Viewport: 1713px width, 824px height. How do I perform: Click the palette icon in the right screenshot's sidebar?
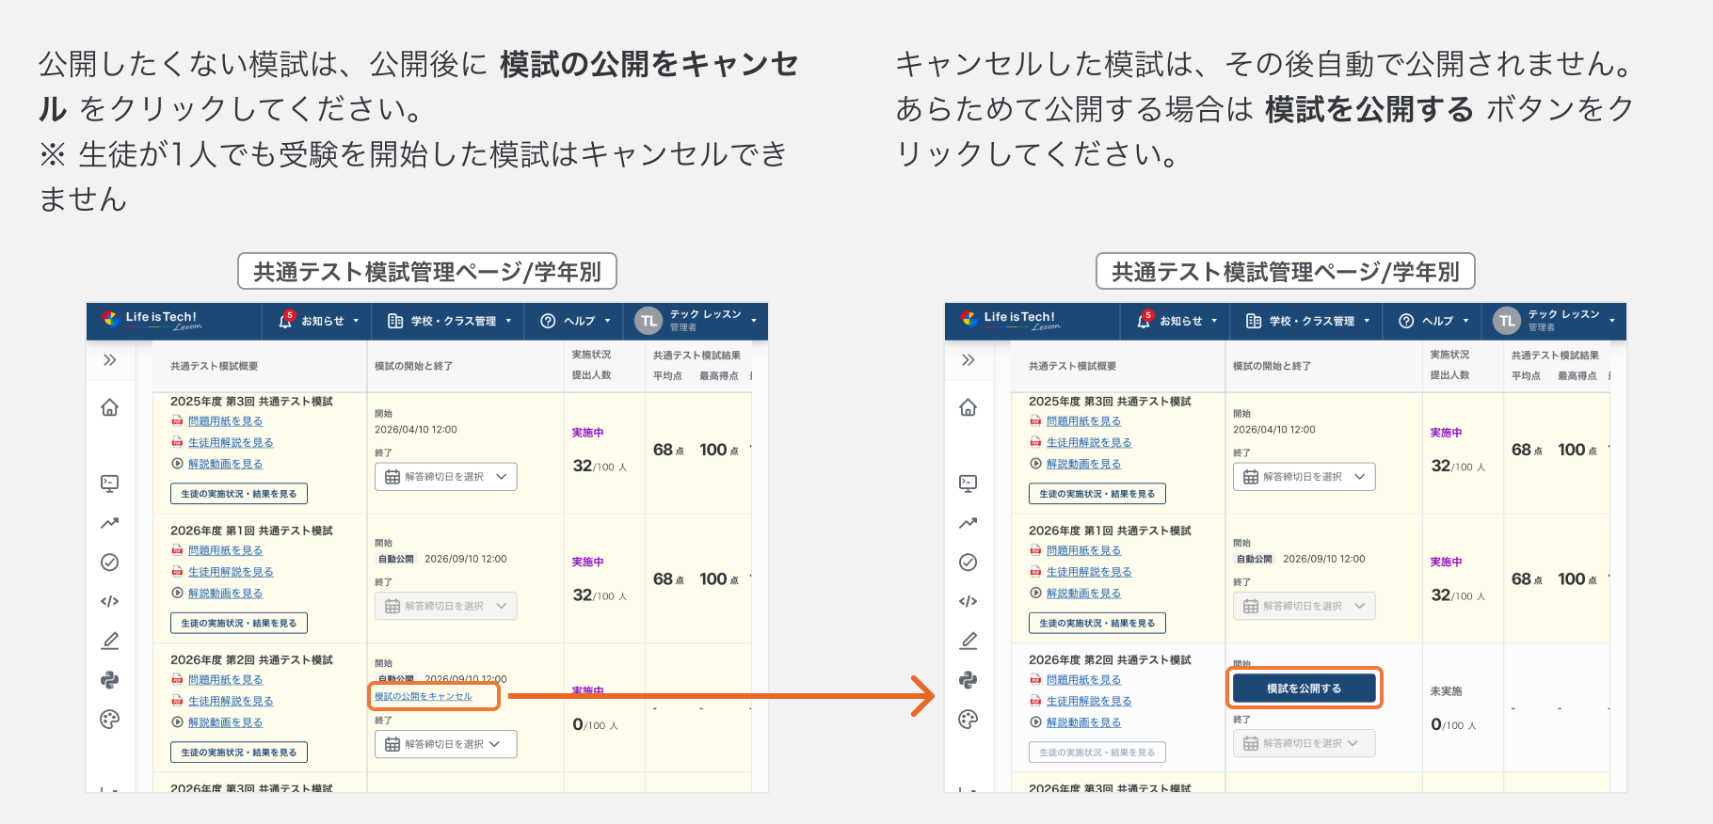pyautogui.click(x=969, y=720)
